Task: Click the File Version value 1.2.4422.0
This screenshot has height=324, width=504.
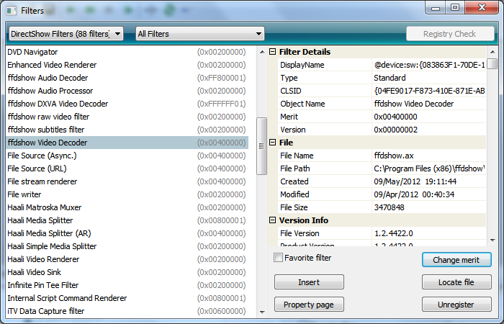Action: pos(429,233)
